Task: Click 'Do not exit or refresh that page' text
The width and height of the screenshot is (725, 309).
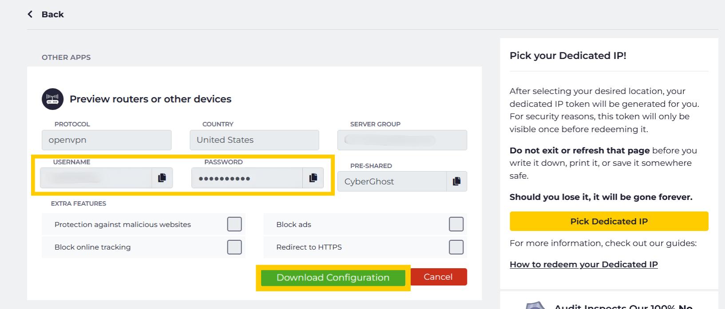Action: [x=579, y=150]
